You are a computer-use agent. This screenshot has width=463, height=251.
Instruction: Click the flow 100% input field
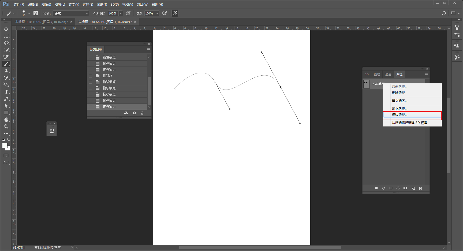(x=150, y=13)
